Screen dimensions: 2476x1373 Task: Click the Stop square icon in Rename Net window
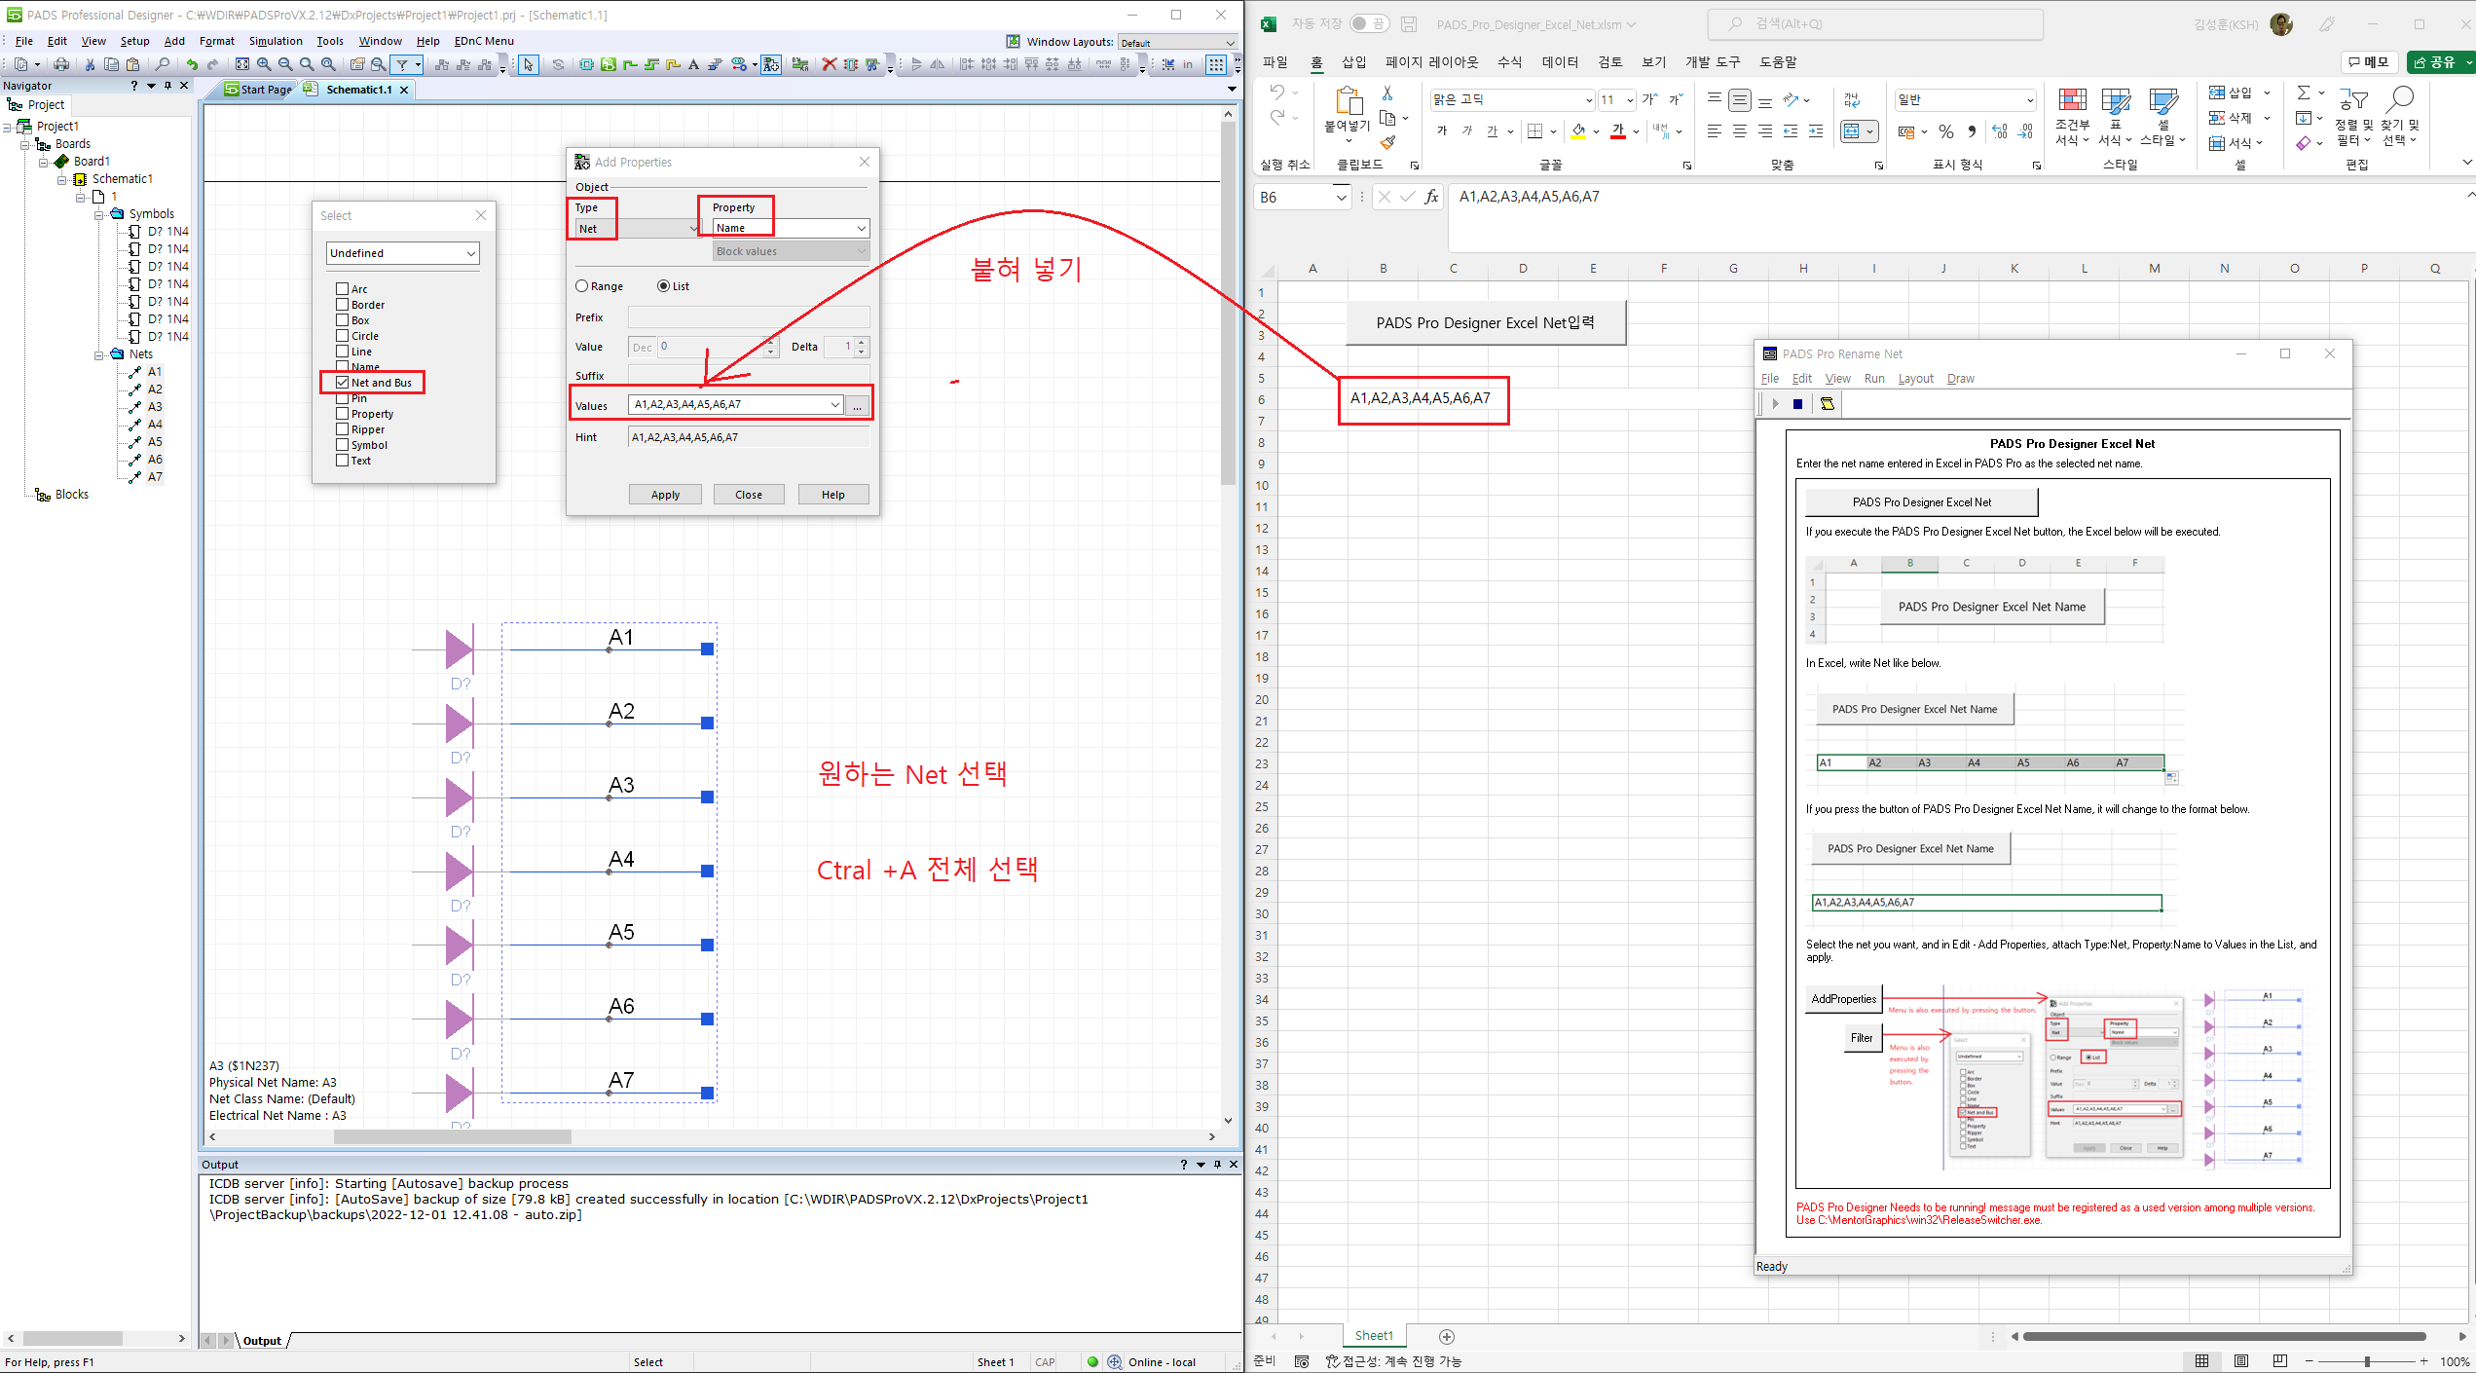(x=1797, y=403)
